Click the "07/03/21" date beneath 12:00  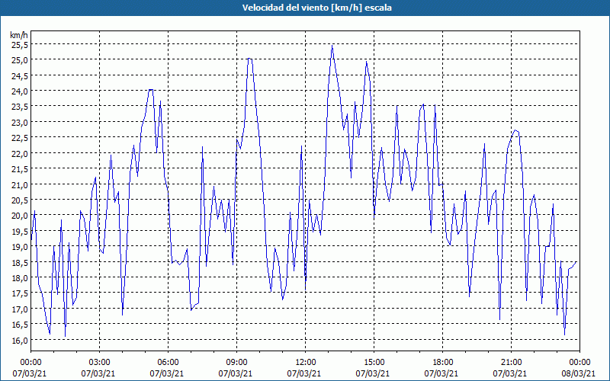tap(304, 373)
